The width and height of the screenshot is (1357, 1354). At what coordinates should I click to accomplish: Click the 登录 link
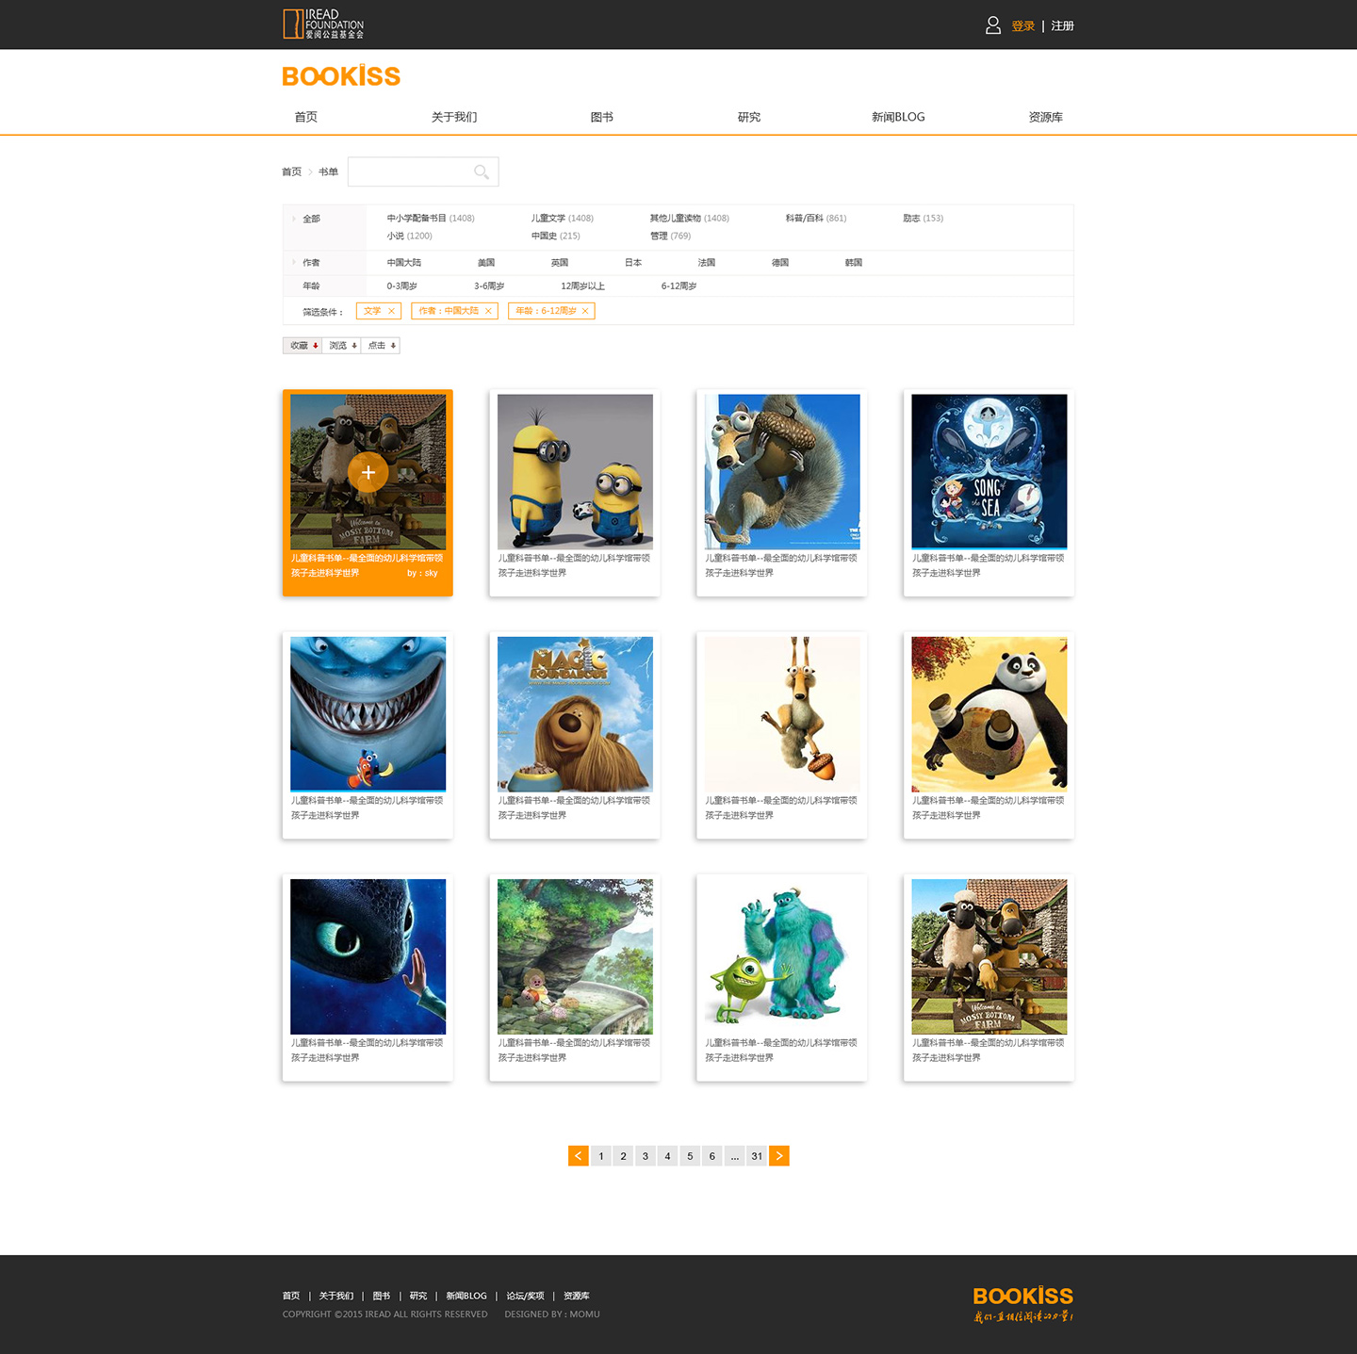coord(1023,26)
